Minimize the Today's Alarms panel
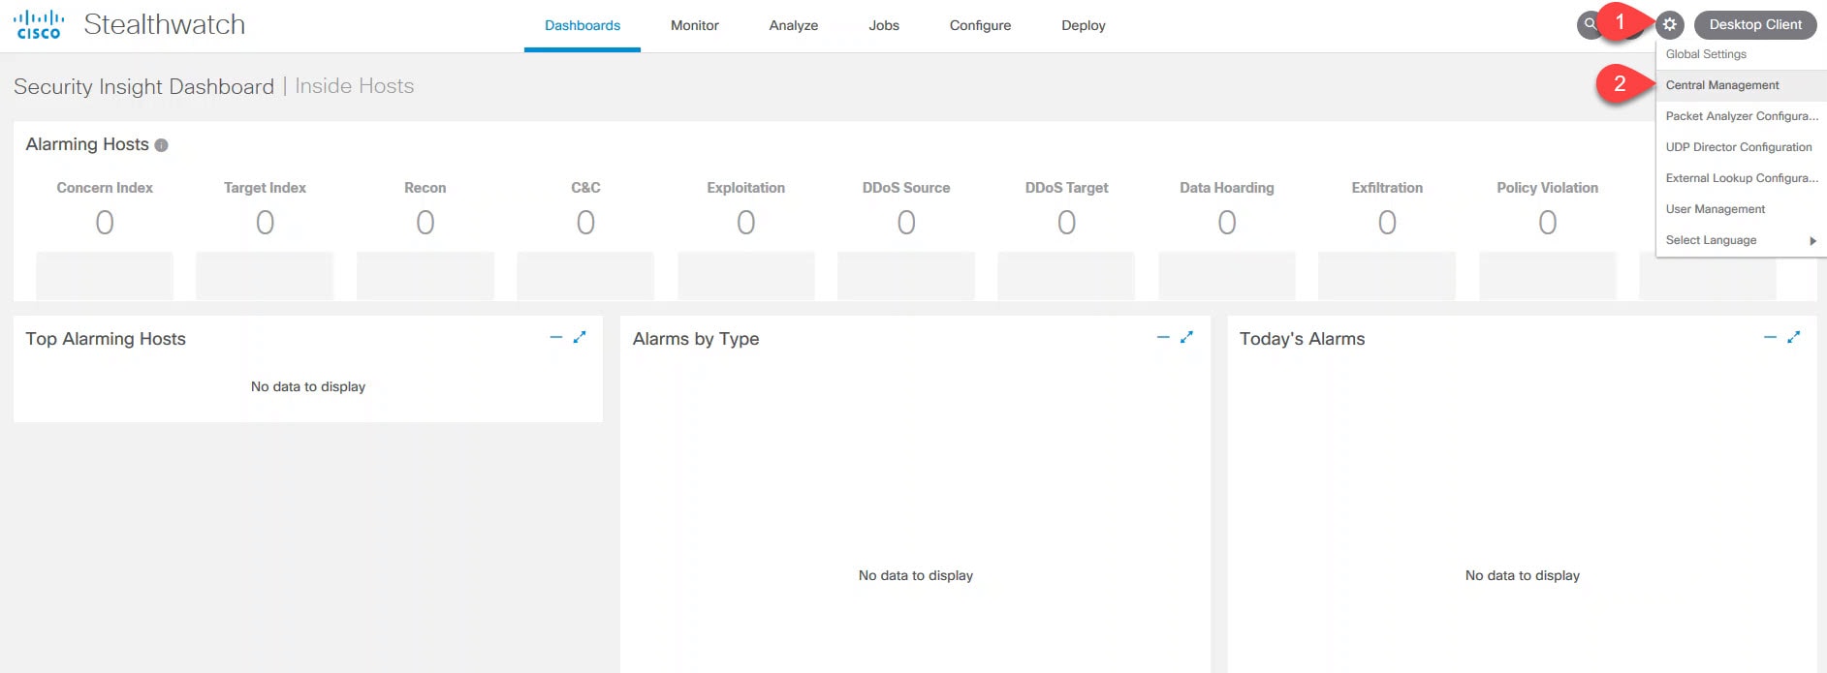Image resolution: width=1827 pixels, height=673 pixels. (x=1770, y=337)
